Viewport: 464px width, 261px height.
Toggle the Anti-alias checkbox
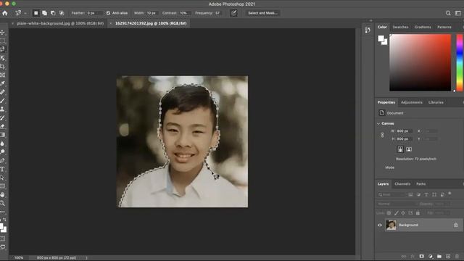(108, 13)
